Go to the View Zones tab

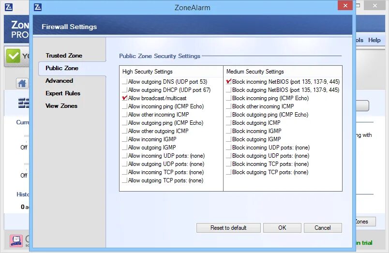coord(61,106)
